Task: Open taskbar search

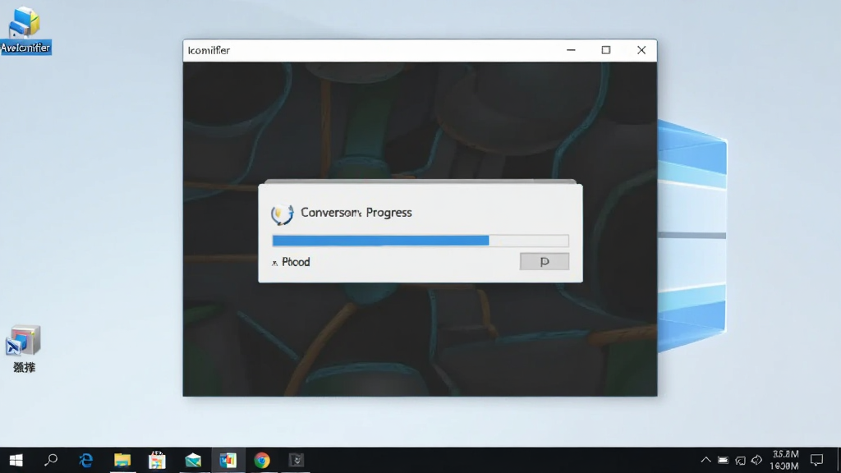Action: 51,460
